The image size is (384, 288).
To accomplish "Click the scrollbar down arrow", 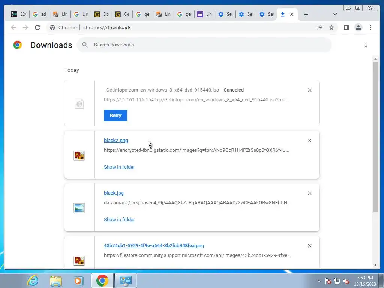I will pos(375,265).
